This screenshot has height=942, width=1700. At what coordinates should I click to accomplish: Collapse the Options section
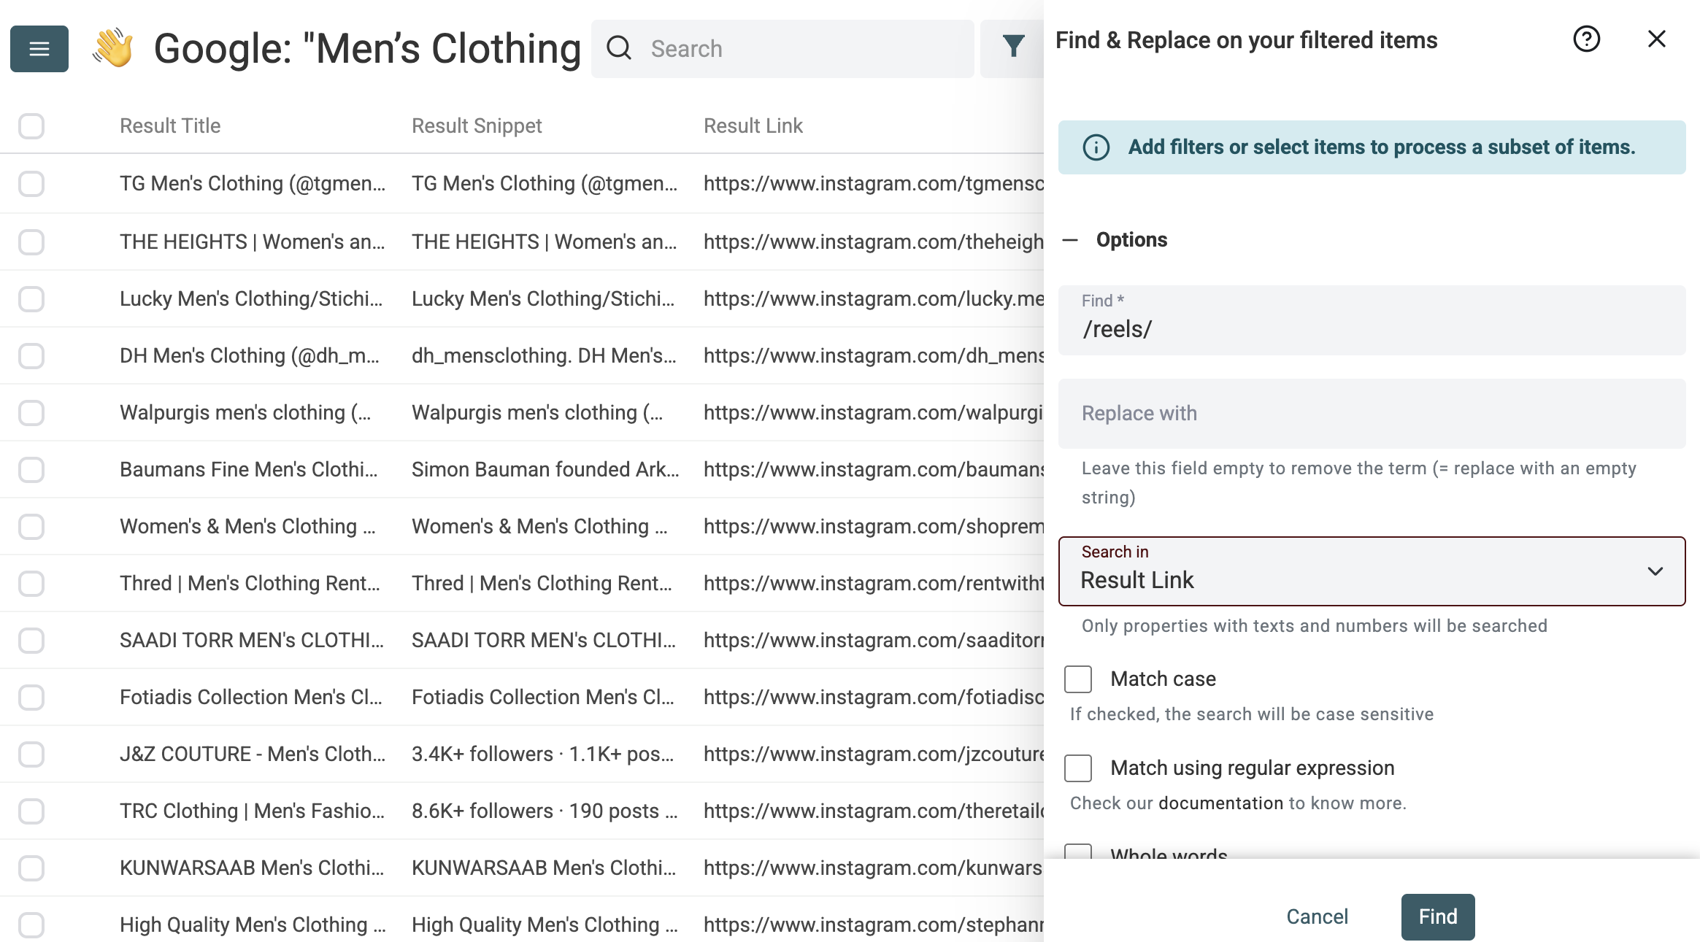(x=1071, y=240)
